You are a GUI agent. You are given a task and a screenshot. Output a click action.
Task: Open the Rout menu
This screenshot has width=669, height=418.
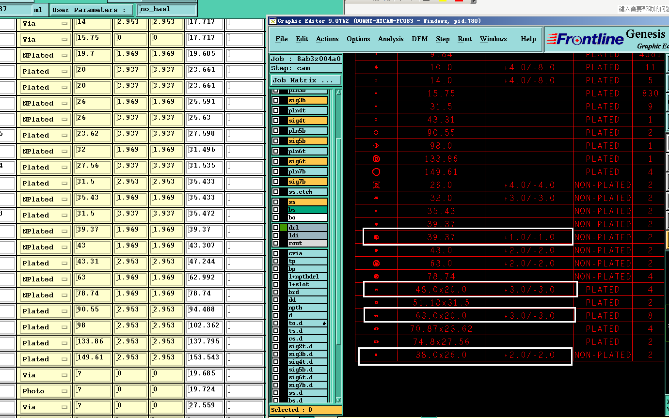465,39
